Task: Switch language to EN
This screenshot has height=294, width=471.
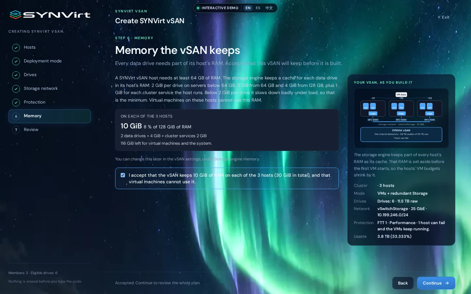Action: (248, 8)
